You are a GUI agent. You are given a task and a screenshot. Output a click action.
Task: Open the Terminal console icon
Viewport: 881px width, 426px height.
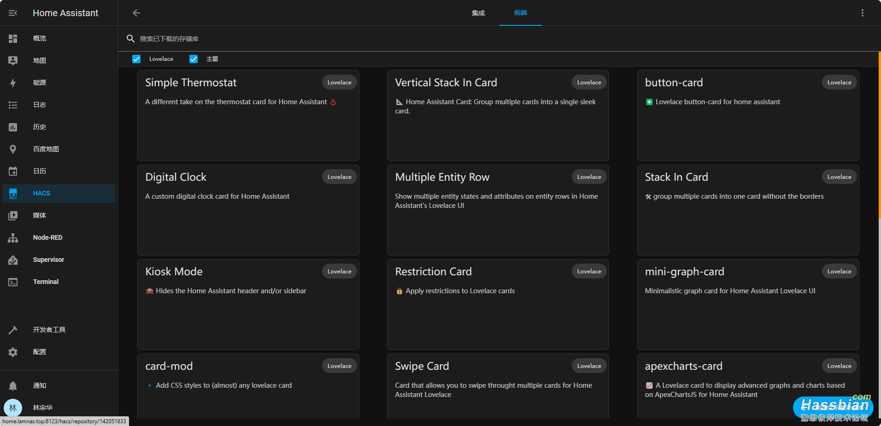pyautogui.click(x=13, y=282)
